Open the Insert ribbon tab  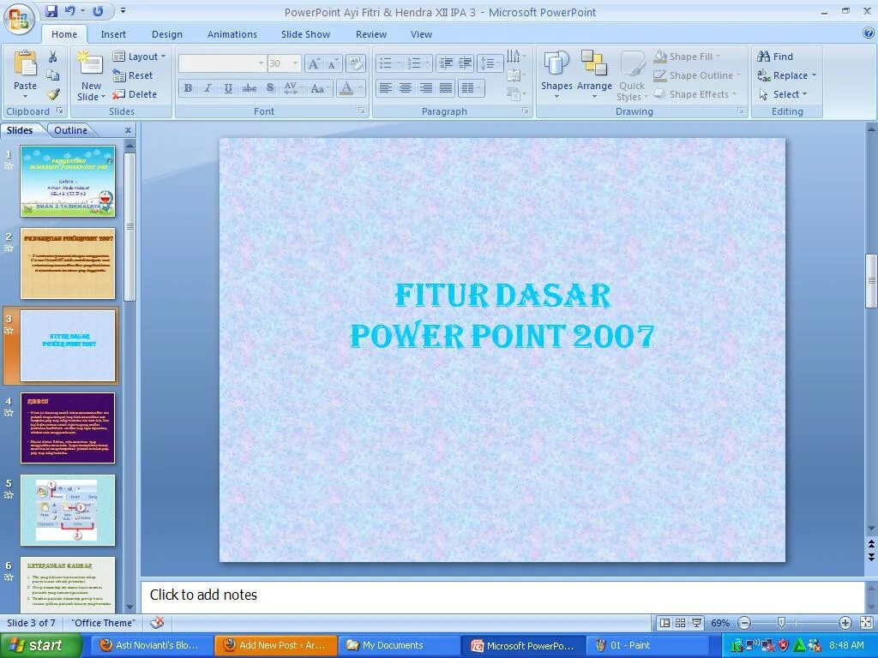[113, 34]
